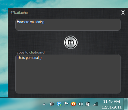Click inside the 'Thats personal ;)' output box
This screenshot has width=128, height=110.
pyautogui.click(x=68, y=74)
